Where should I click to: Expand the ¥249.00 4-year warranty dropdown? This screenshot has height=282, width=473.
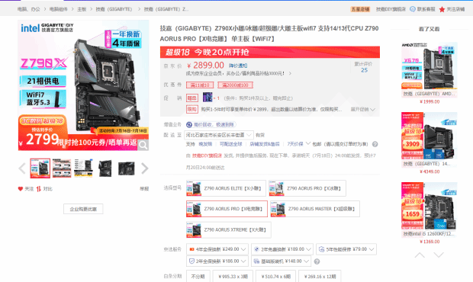click(x=217, y=249)
